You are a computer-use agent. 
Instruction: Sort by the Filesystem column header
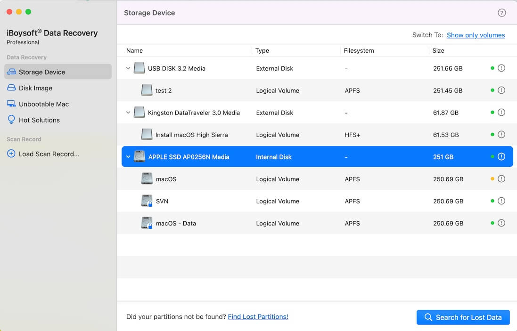coord(359,51)
